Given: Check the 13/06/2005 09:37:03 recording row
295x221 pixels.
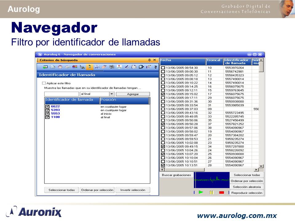Looking at the screenshot, I should click(163, 109).
